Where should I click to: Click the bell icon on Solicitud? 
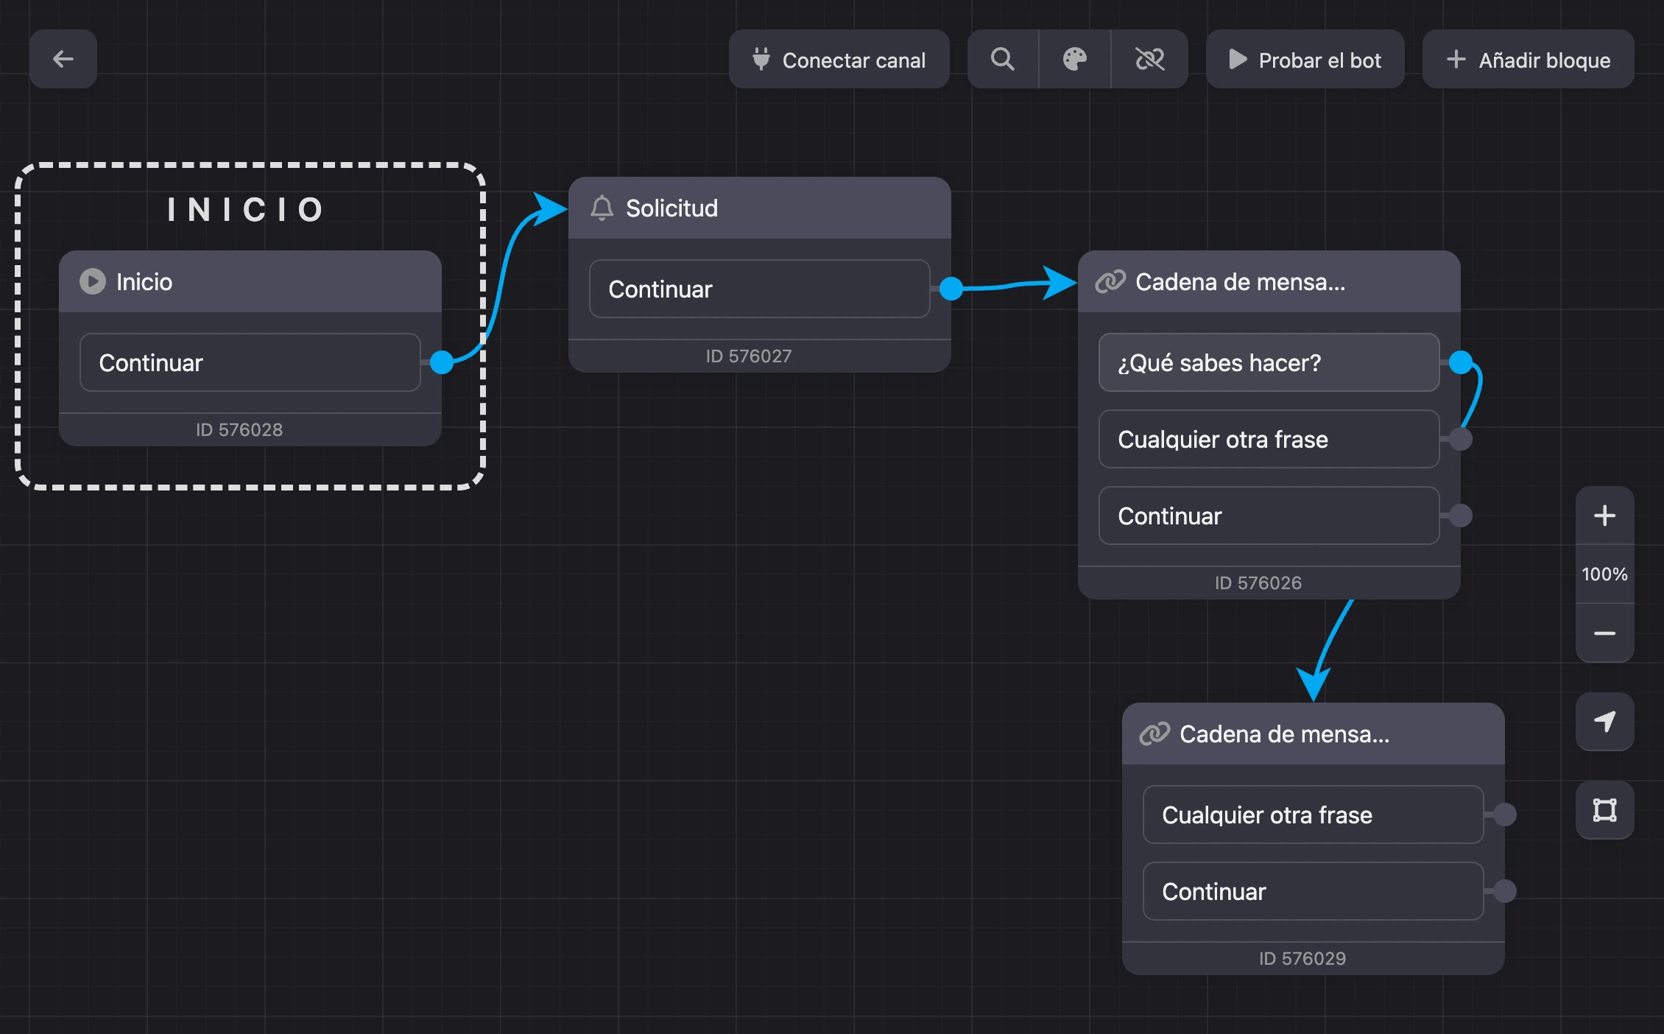coord(602,208)
